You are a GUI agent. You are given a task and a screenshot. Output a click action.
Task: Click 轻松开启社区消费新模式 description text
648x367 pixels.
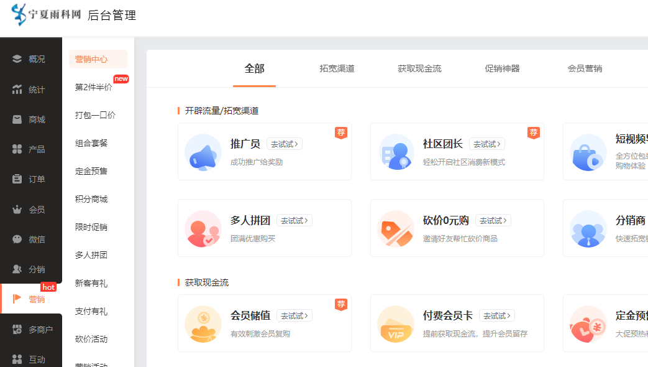point(463,162)
